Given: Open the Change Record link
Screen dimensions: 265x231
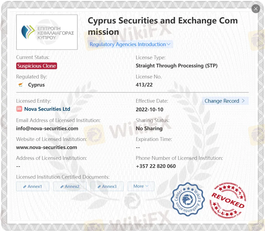Looking at the screenshot, I should (225, 101).
